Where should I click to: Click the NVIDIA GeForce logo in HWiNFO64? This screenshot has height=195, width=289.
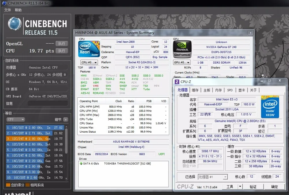coord(182,49)
